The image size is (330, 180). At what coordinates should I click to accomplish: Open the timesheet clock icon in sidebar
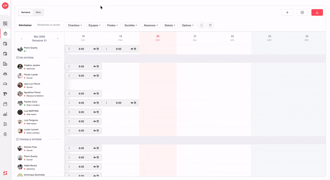(x=5, y=33)
